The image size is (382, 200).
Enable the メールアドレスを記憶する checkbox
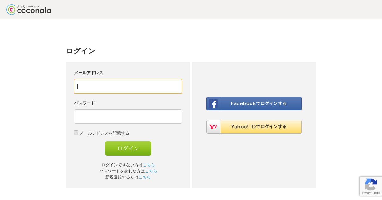76,133
